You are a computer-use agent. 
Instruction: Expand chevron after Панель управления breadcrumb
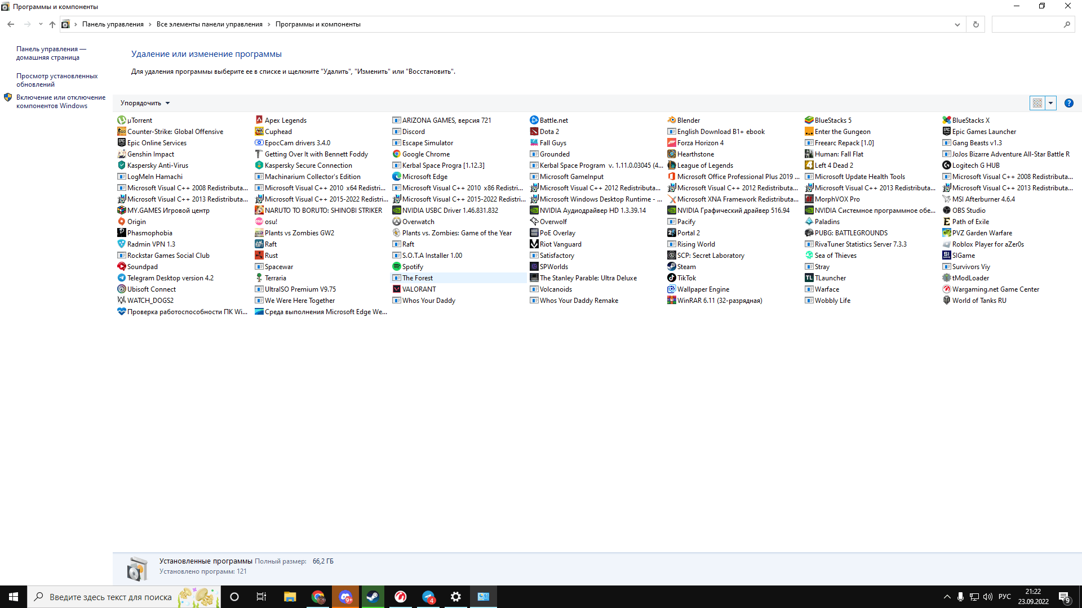coord(150,24)
